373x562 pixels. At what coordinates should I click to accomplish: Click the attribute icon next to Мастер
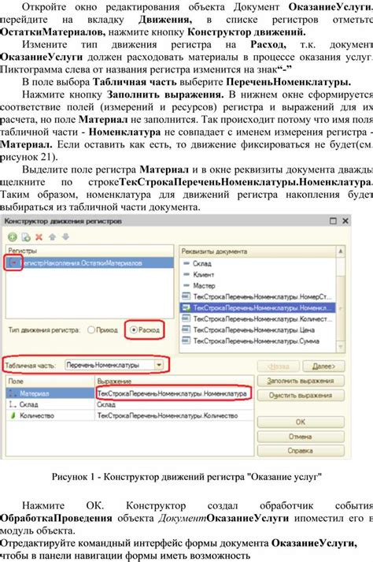point(186,285)
